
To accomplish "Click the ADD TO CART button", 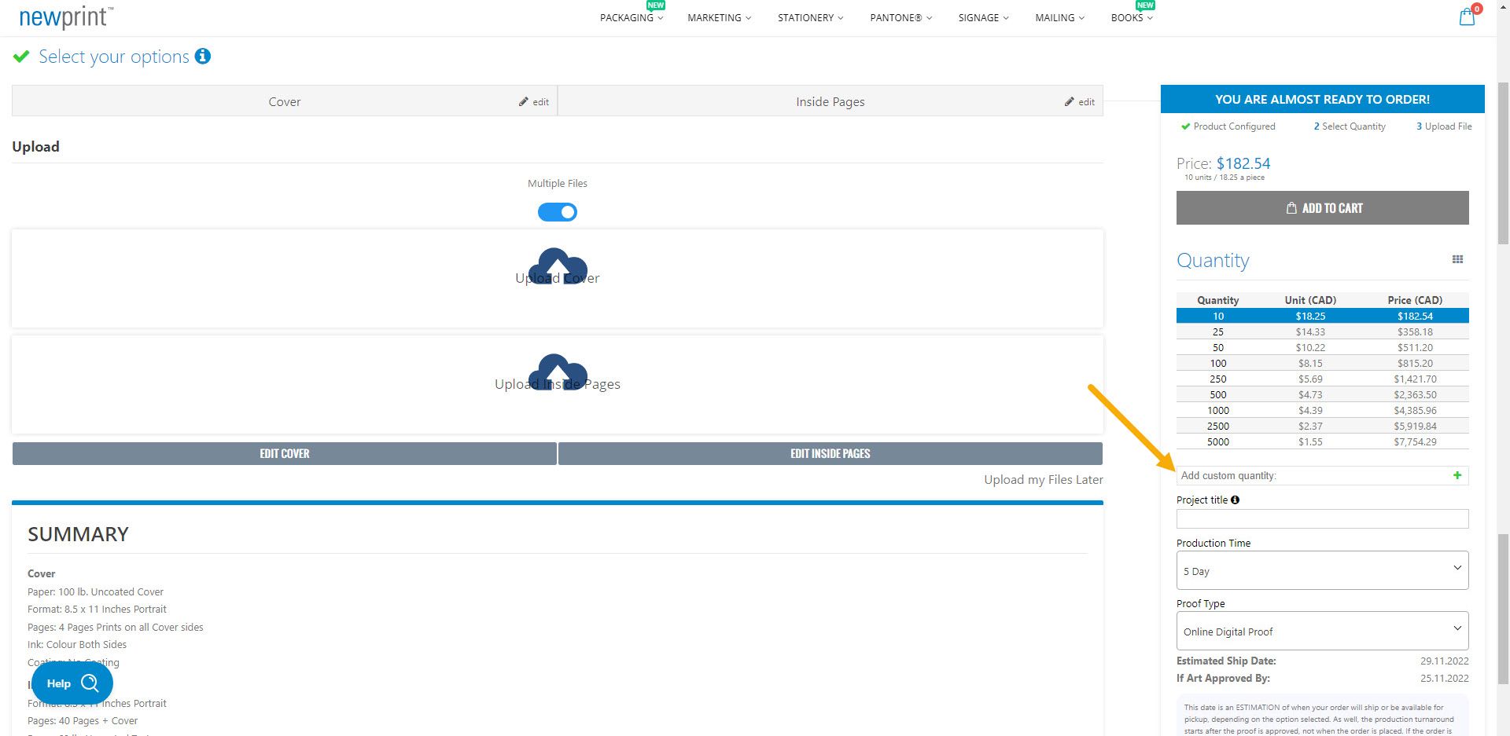I will [x=1322, y=207].
